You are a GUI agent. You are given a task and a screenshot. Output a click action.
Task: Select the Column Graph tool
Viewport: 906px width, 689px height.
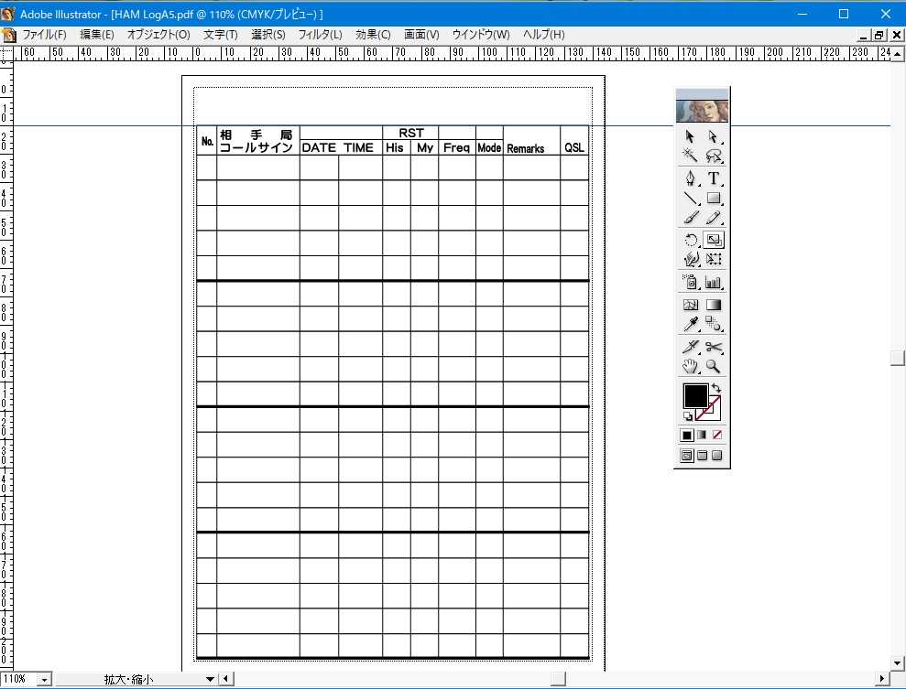714,282
